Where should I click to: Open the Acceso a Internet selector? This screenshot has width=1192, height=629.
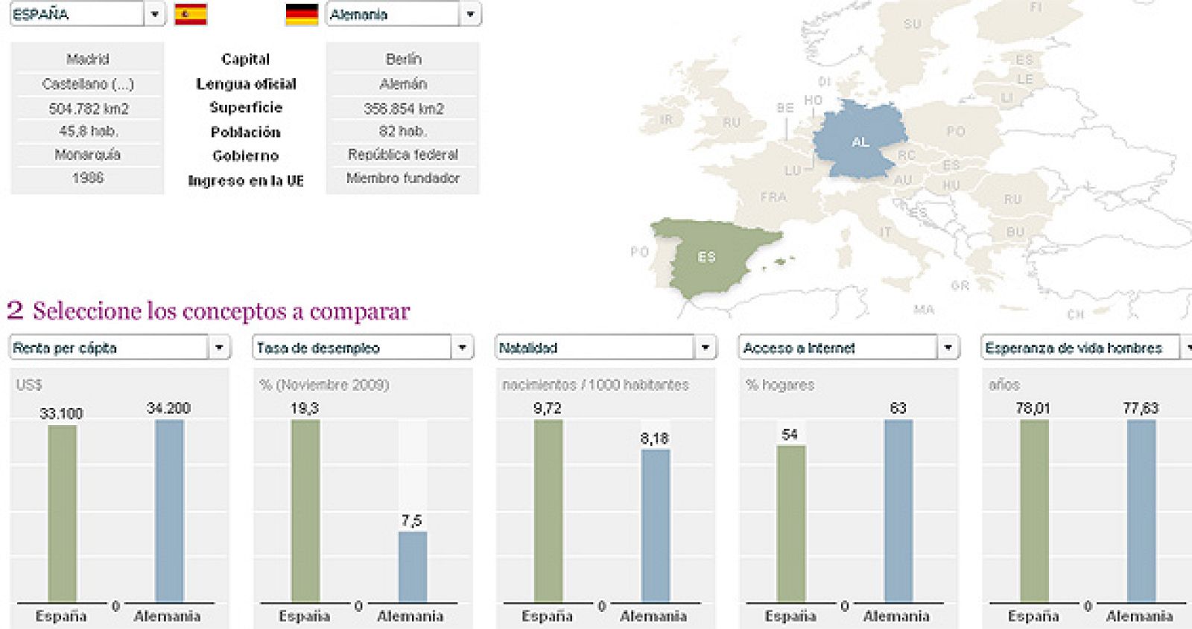tap(948, 348)
